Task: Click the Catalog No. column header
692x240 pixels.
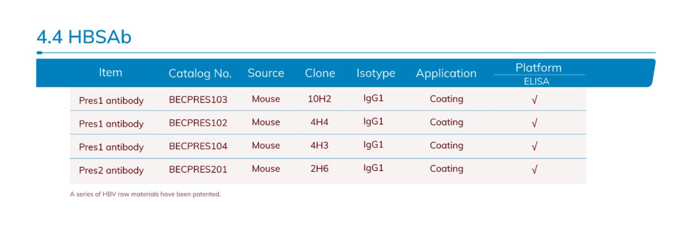Action: coord(200,74)
